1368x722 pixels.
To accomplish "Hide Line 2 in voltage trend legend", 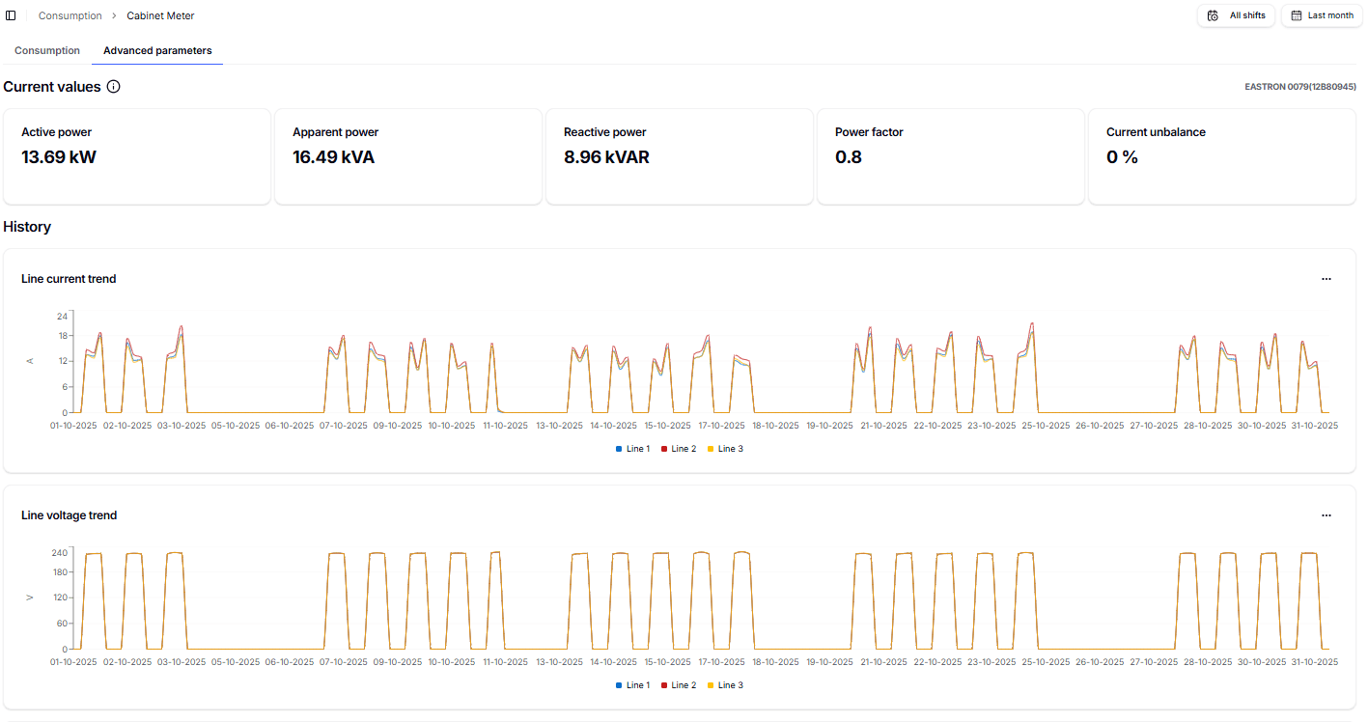I will (679, 685).
